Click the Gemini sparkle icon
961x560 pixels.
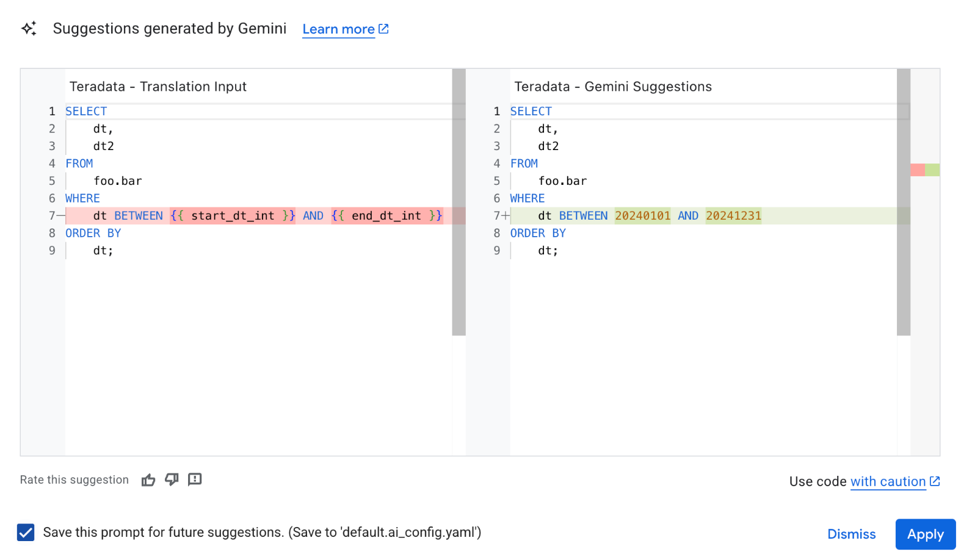point(29,29)
